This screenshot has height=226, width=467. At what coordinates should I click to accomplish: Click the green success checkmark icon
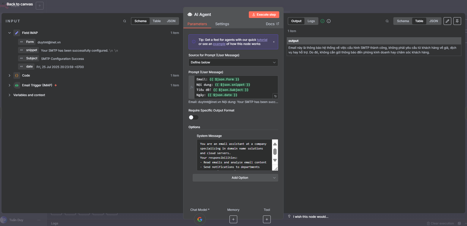pos(322,21)
